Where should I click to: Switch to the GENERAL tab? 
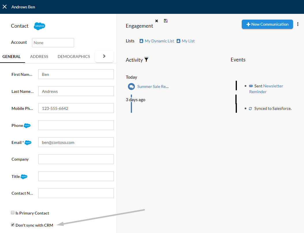pyautogui.click(x=12, y=57)
